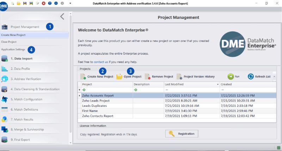Click the DME application logo button
Image resolution: width=282 pixels, height=151 pixels.
(x=4, y=6)
